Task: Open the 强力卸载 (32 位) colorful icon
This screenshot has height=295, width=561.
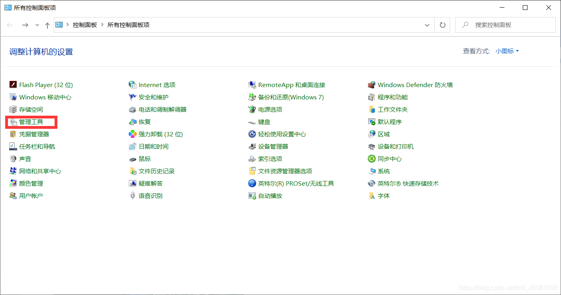Action: 132,134
